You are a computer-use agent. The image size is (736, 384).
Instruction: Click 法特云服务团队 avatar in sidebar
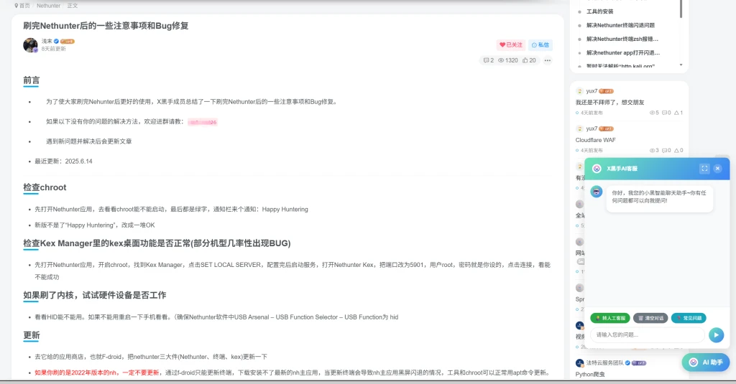580,363
